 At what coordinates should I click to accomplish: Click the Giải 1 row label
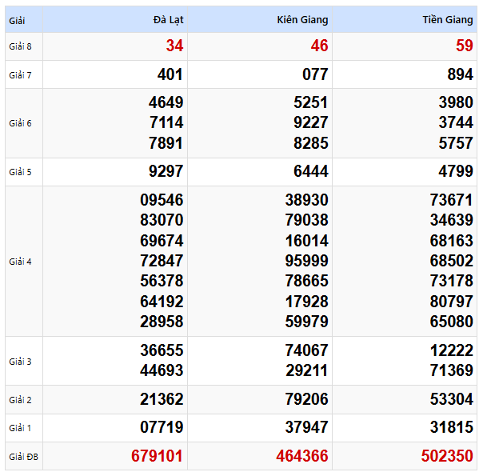coord(20,428)
